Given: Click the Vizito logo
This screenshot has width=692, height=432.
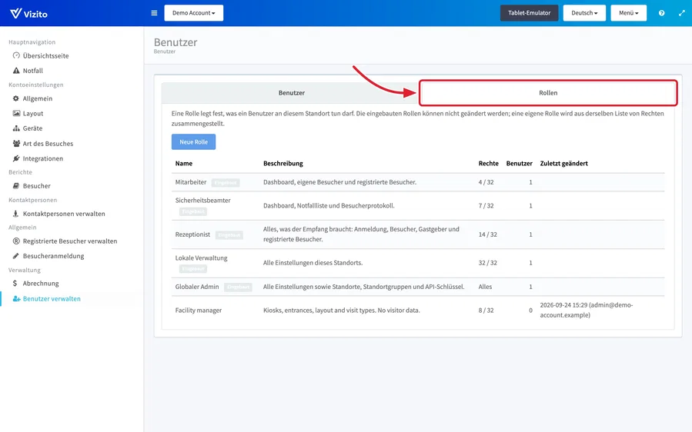Looking at the screenshot, I should tap(28, 13).
